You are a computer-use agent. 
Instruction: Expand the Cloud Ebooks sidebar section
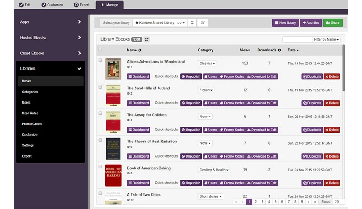[51, 53]
